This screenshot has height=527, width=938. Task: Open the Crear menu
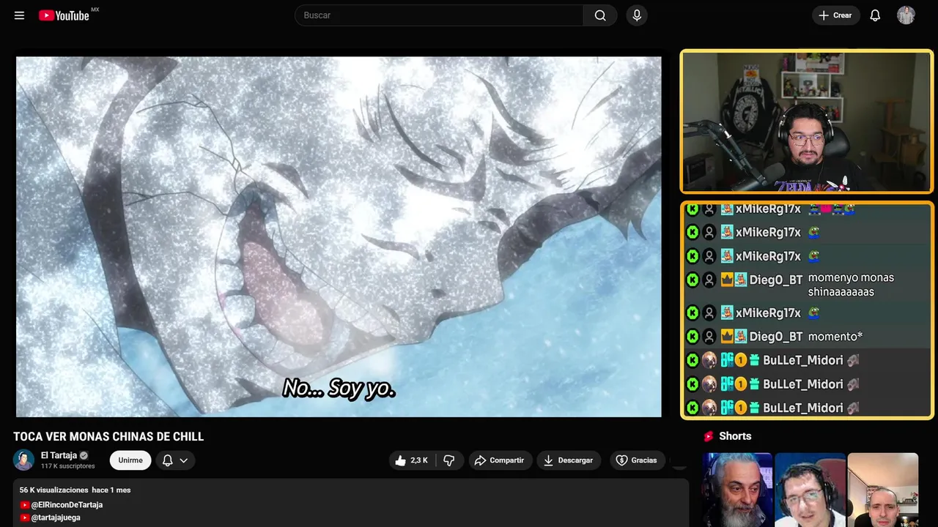pos(835,15)
